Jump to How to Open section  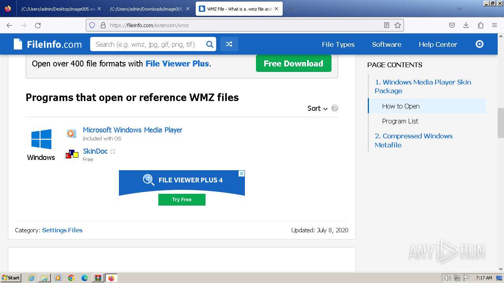tap(401, 106)
